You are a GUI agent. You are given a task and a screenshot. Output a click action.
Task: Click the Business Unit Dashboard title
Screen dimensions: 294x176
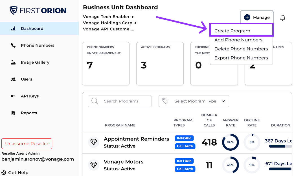click(x=120, y=7)
